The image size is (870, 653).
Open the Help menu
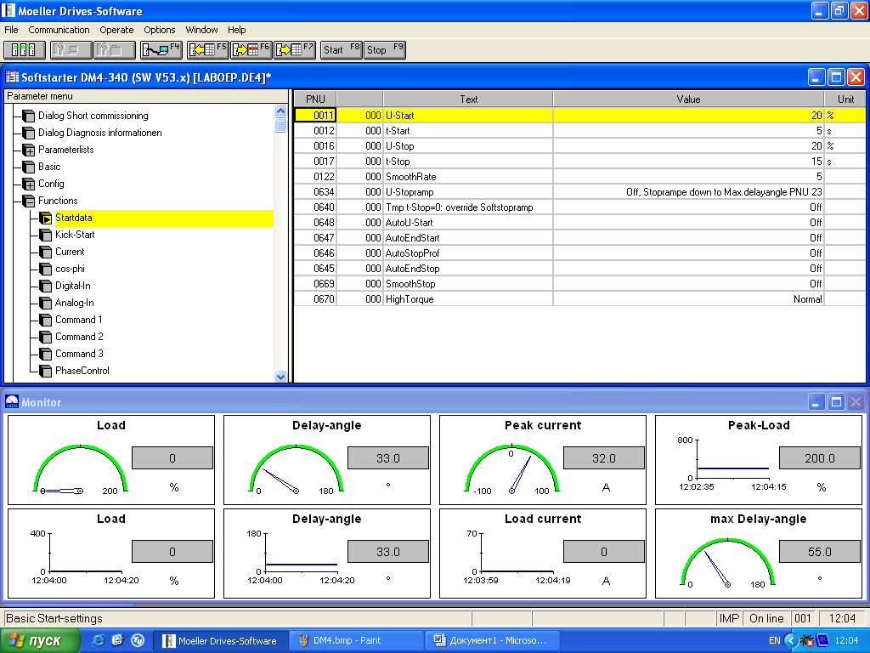[x=236, y=30]
